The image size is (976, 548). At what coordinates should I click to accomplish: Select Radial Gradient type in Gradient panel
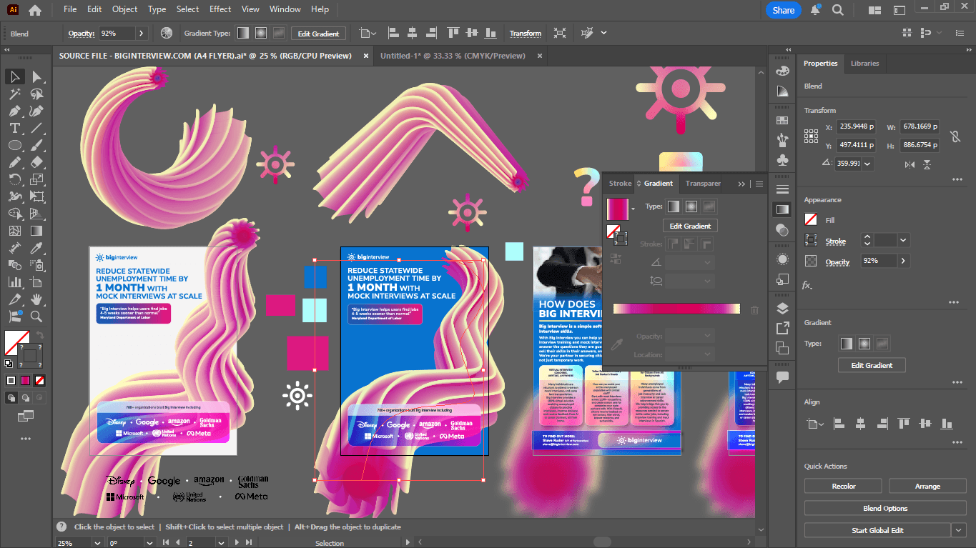[x=691, y=206]
